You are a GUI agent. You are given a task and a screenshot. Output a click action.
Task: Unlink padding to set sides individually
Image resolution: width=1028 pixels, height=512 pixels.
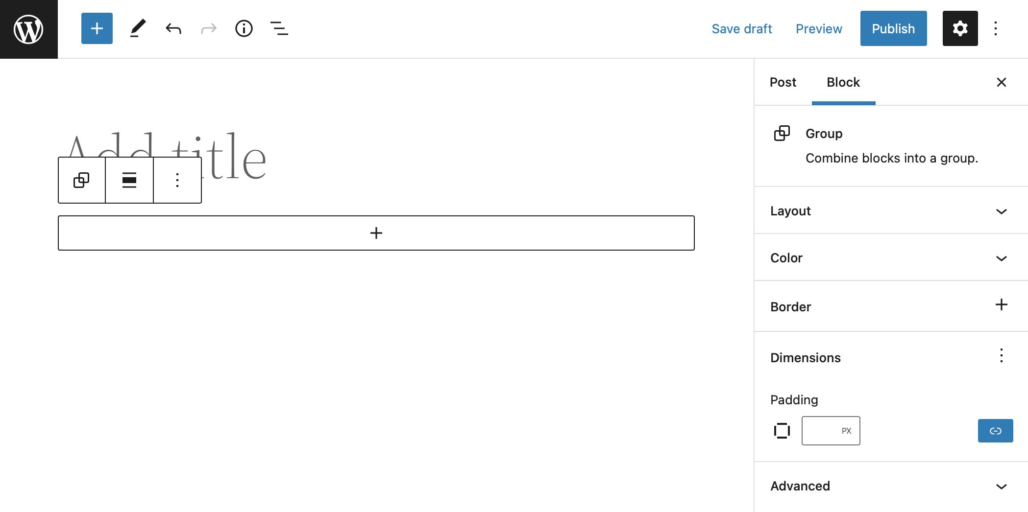(x=995, y=431)
